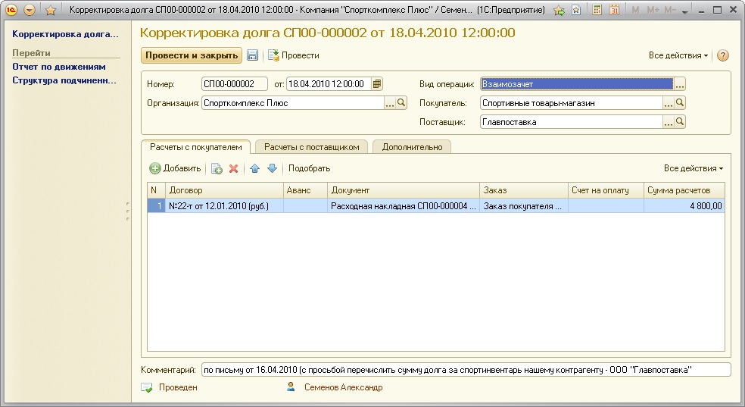Image resolution: width=745 pixels, height=407 pixels.
Task: Click the Комментарий input field
Action: (466, 369)
